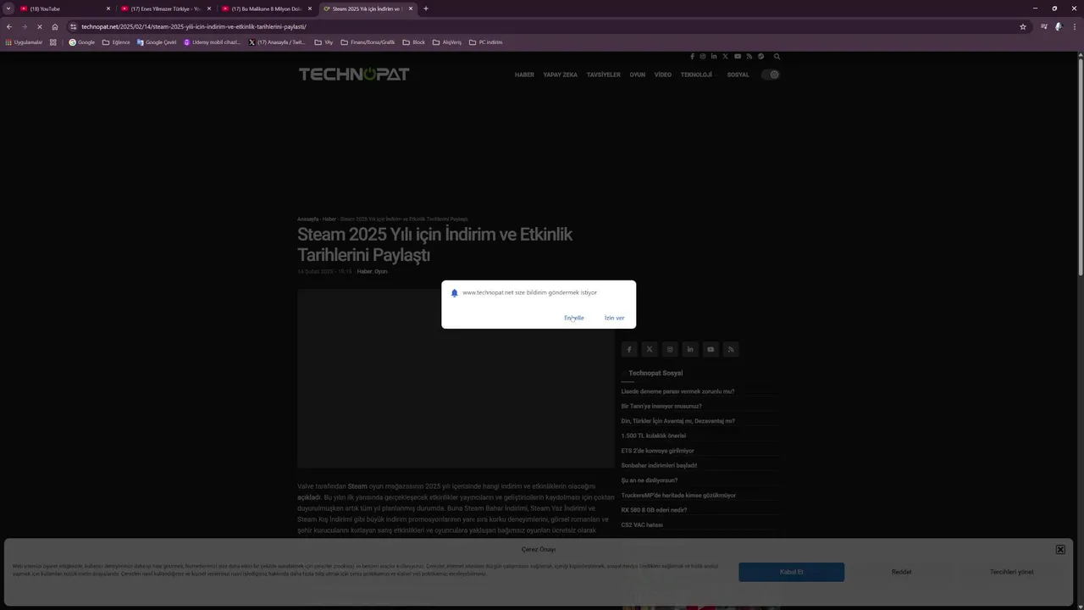Bookmark this page with the star icon

pyautogui.click(x=1023, y=26)
